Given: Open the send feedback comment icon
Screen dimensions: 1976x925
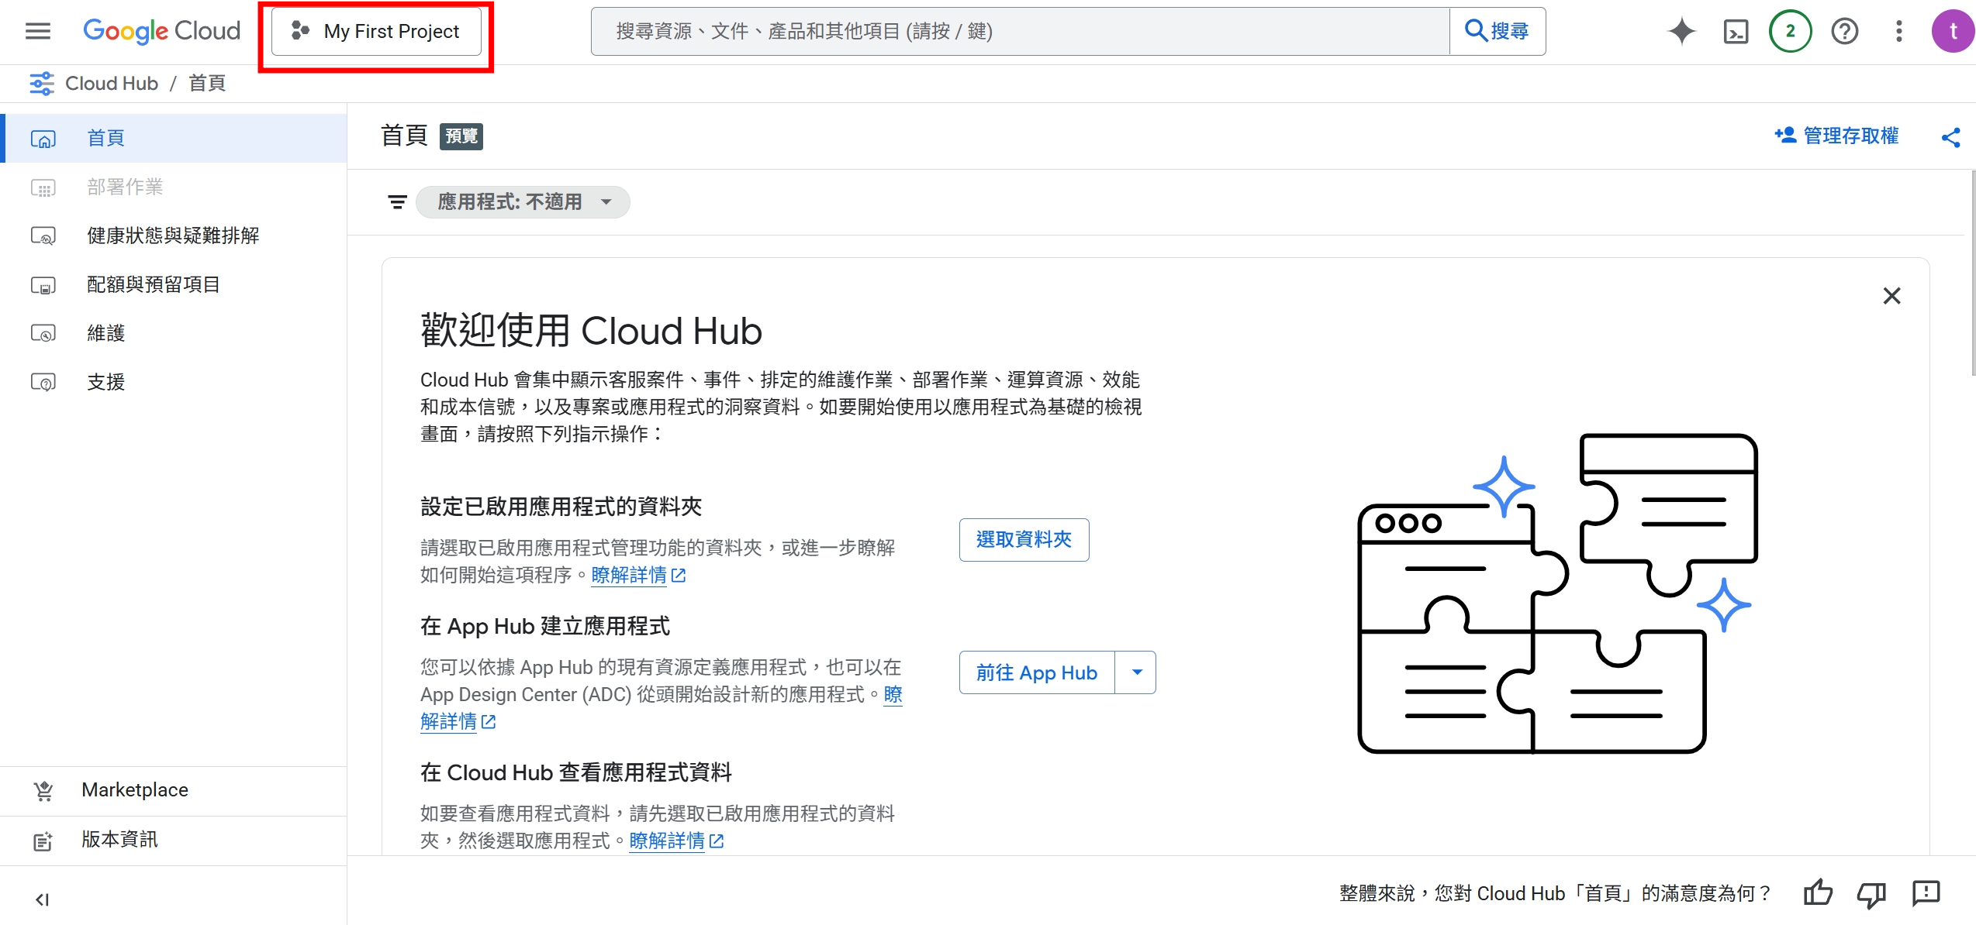Looking at the screenshot, I should pyautogui.click(x=1926, y=893).
